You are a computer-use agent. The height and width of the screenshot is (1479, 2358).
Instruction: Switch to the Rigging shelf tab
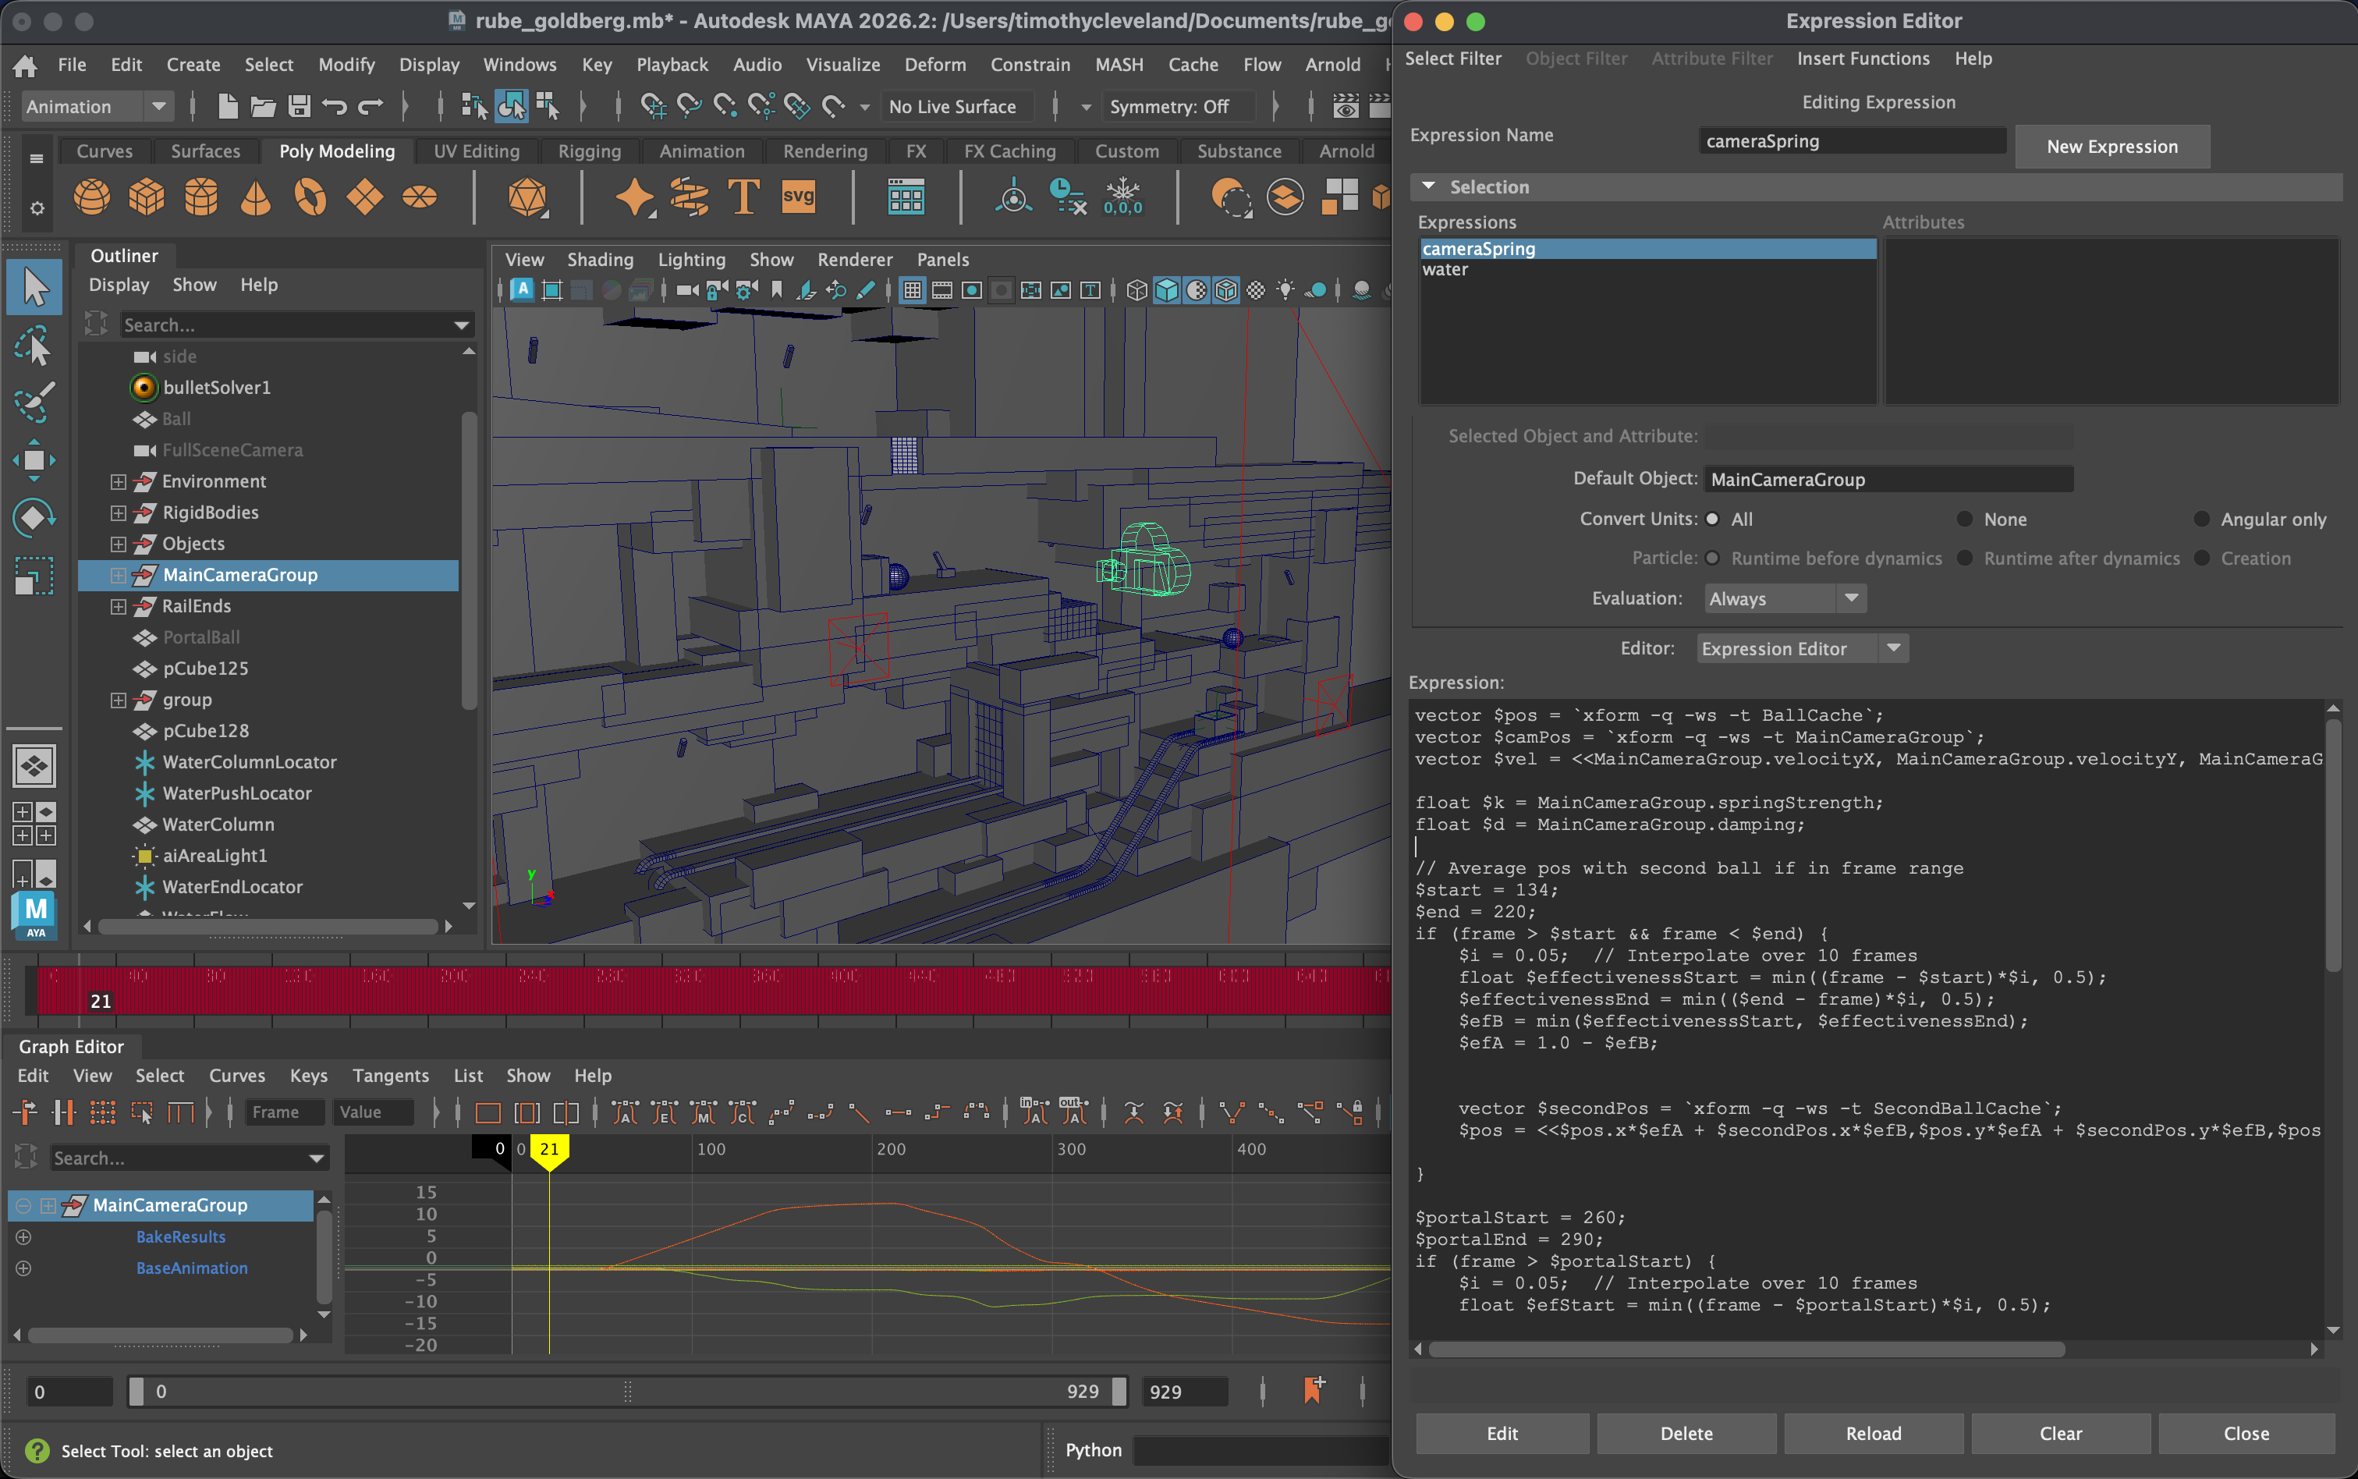pos(589,151)
